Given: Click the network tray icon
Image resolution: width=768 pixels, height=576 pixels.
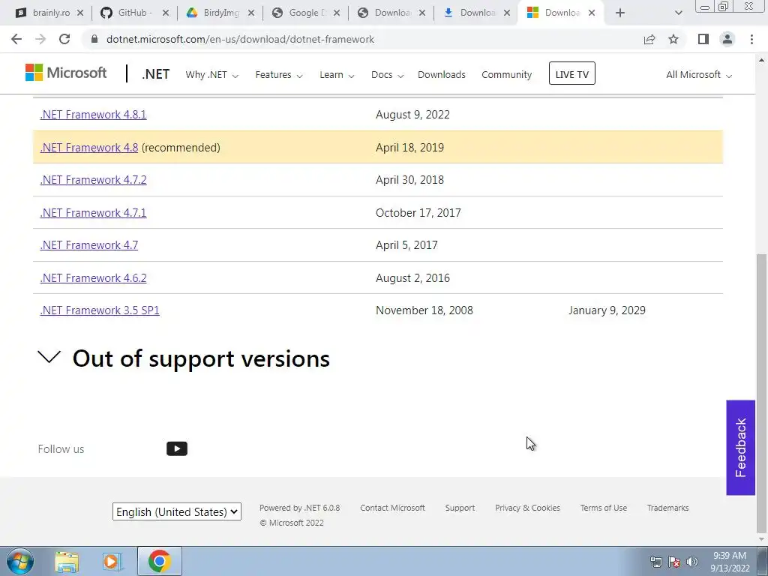Looking at the screenshot, I should tap(655, 562).
